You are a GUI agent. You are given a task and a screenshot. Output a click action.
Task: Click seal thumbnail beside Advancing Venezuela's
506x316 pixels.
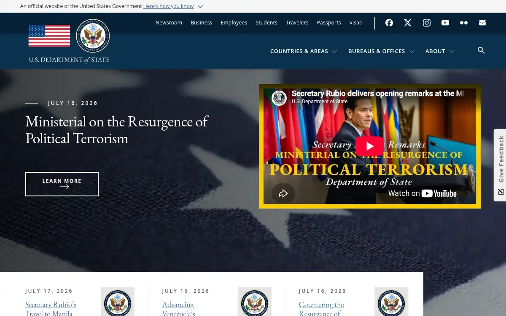255,302
